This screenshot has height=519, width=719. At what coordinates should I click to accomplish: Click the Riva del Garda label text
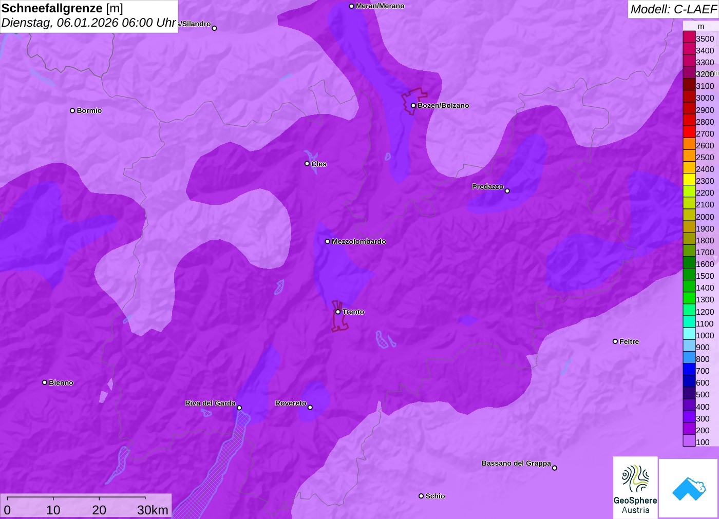[211, 403]
